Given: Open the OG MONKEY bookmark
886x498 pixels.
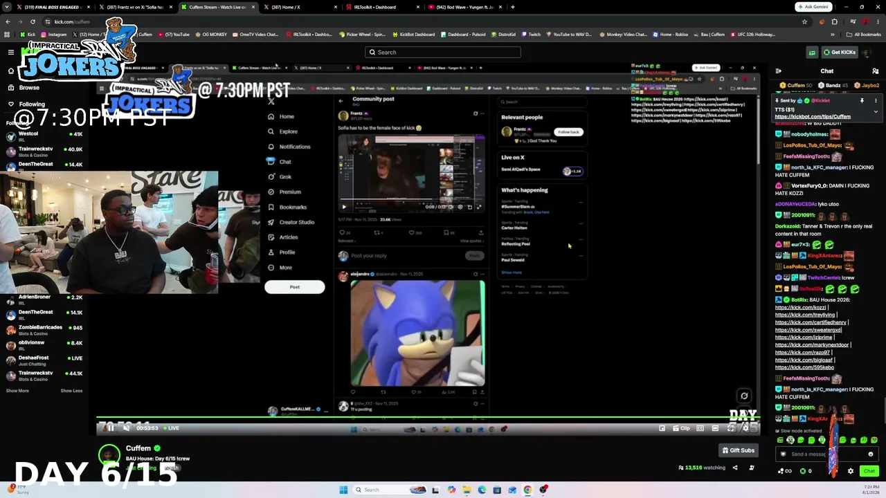Looking at the screenshot, I should [x=210, y=35].
